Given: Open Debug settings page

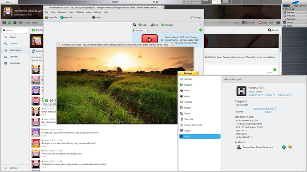Looking at the screenshot, I should coord(200,131).
